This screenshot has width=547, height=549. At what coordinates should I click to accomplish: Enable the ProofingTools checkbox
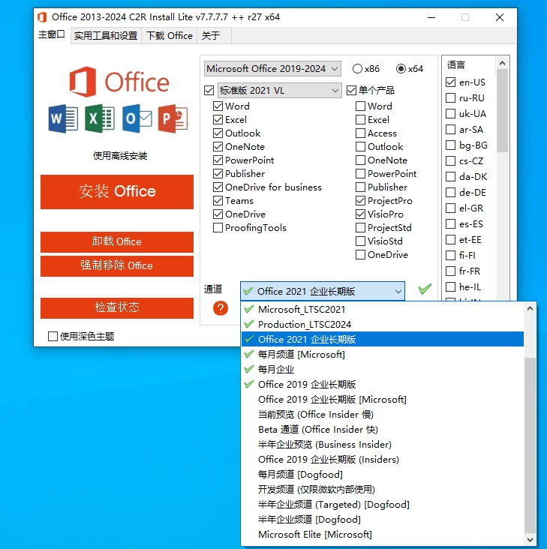218,227
